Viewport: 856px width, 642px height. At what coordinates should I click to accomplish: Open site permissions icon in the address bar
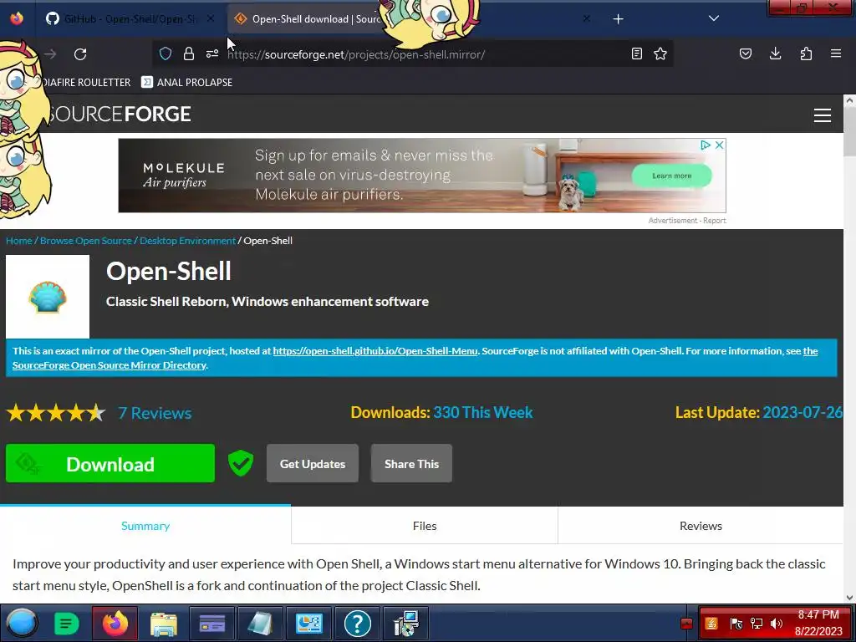pos(211,53)
